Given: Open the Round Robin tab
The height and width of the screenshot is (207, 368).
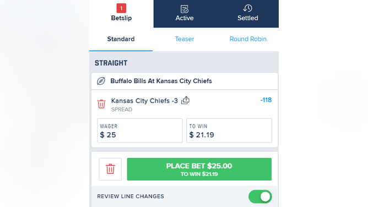Looking at the screenshot, I should (x=248, y=39).
